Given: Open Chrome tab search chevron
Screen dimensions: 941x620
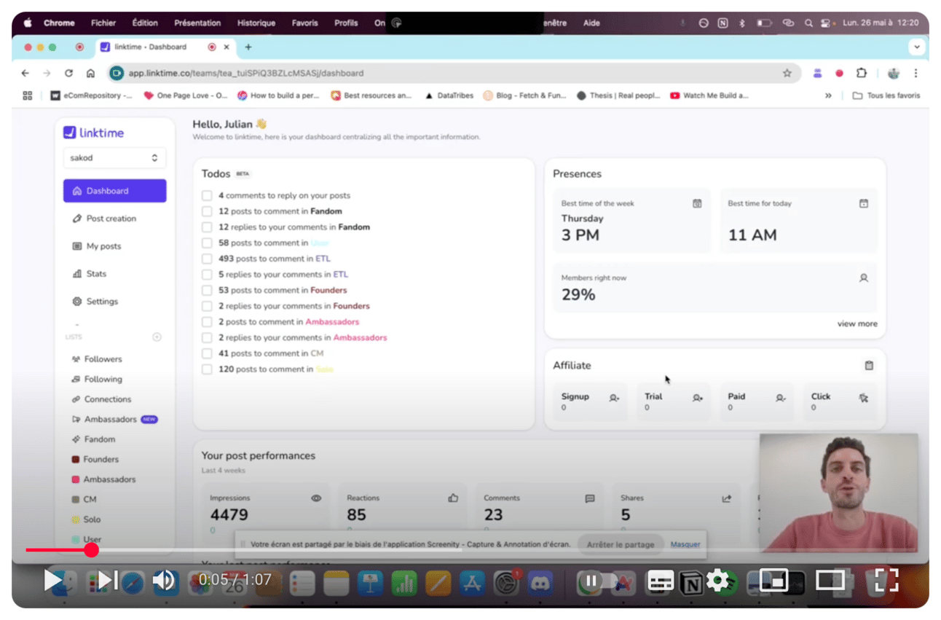Looking at the screenshot, I should point(917,47).
